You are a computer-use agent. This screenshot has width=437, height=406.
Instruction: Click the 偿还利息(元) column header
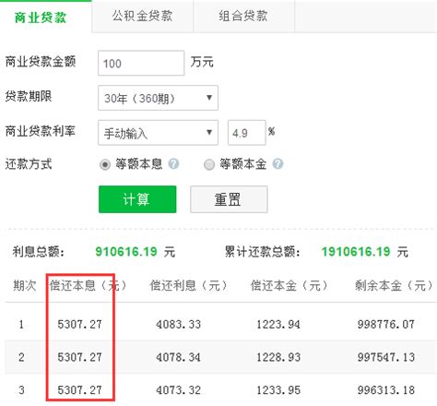click(x=188, y=285)
